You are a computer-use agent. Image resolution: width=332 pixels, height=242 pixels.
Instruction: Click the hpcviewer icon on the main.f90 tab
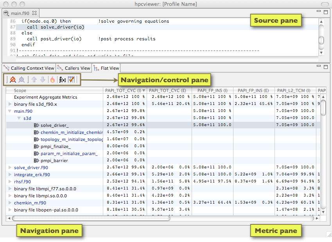click(x=6, y=13)
